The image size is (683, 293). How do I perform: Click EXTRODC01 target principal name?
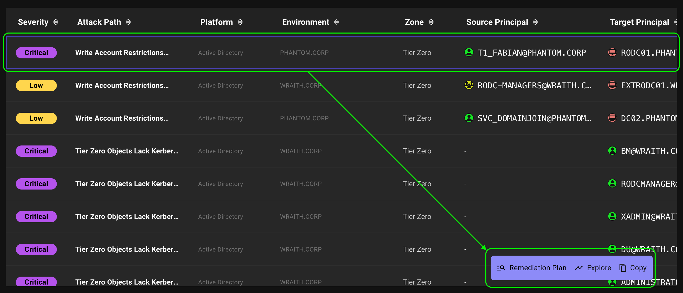point(649,85)
